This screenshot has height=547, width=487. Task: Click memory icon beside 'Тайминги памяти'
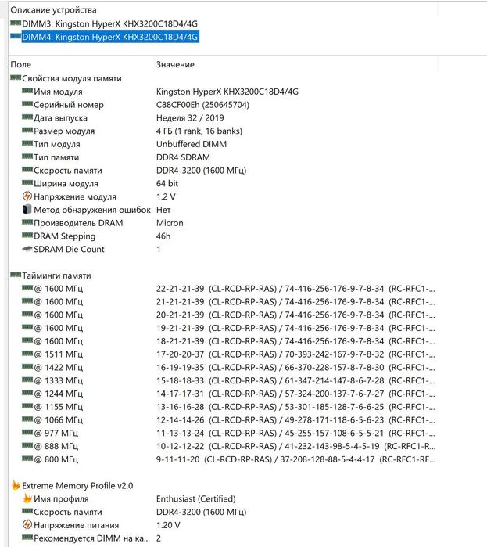pyautogui.click(x=16, y=275)
